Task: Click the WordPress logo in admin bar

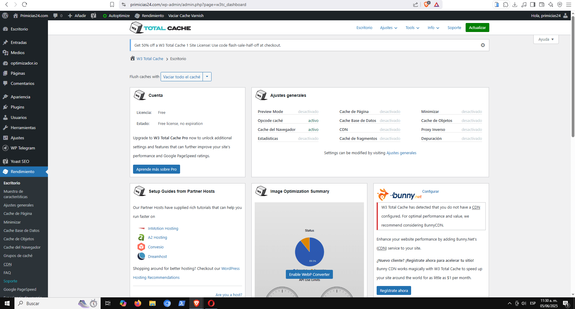Action: pyautogui.click(x=5, y=16)
